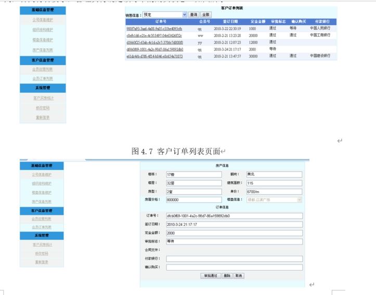Open 修改密码 in the order-detail page sidebar
The width and height of the screenshot is (376, 295).
click(x=42, y=253)
